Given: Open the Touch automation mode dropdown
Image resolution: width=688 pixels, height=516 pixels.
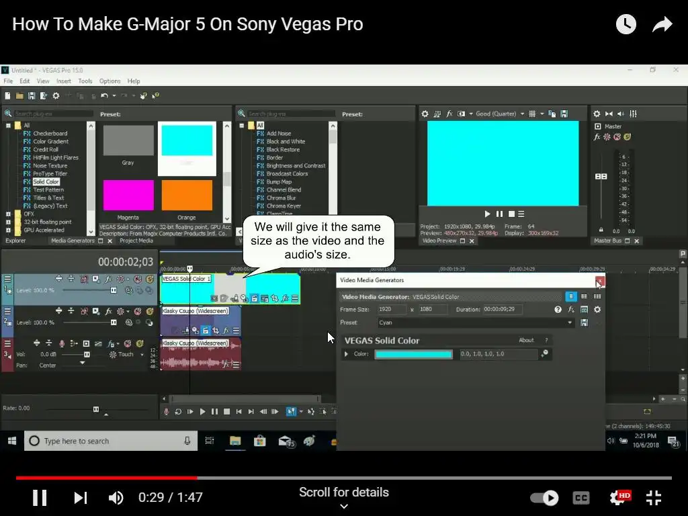Looking at the screenshot, I should click(142, 355).
